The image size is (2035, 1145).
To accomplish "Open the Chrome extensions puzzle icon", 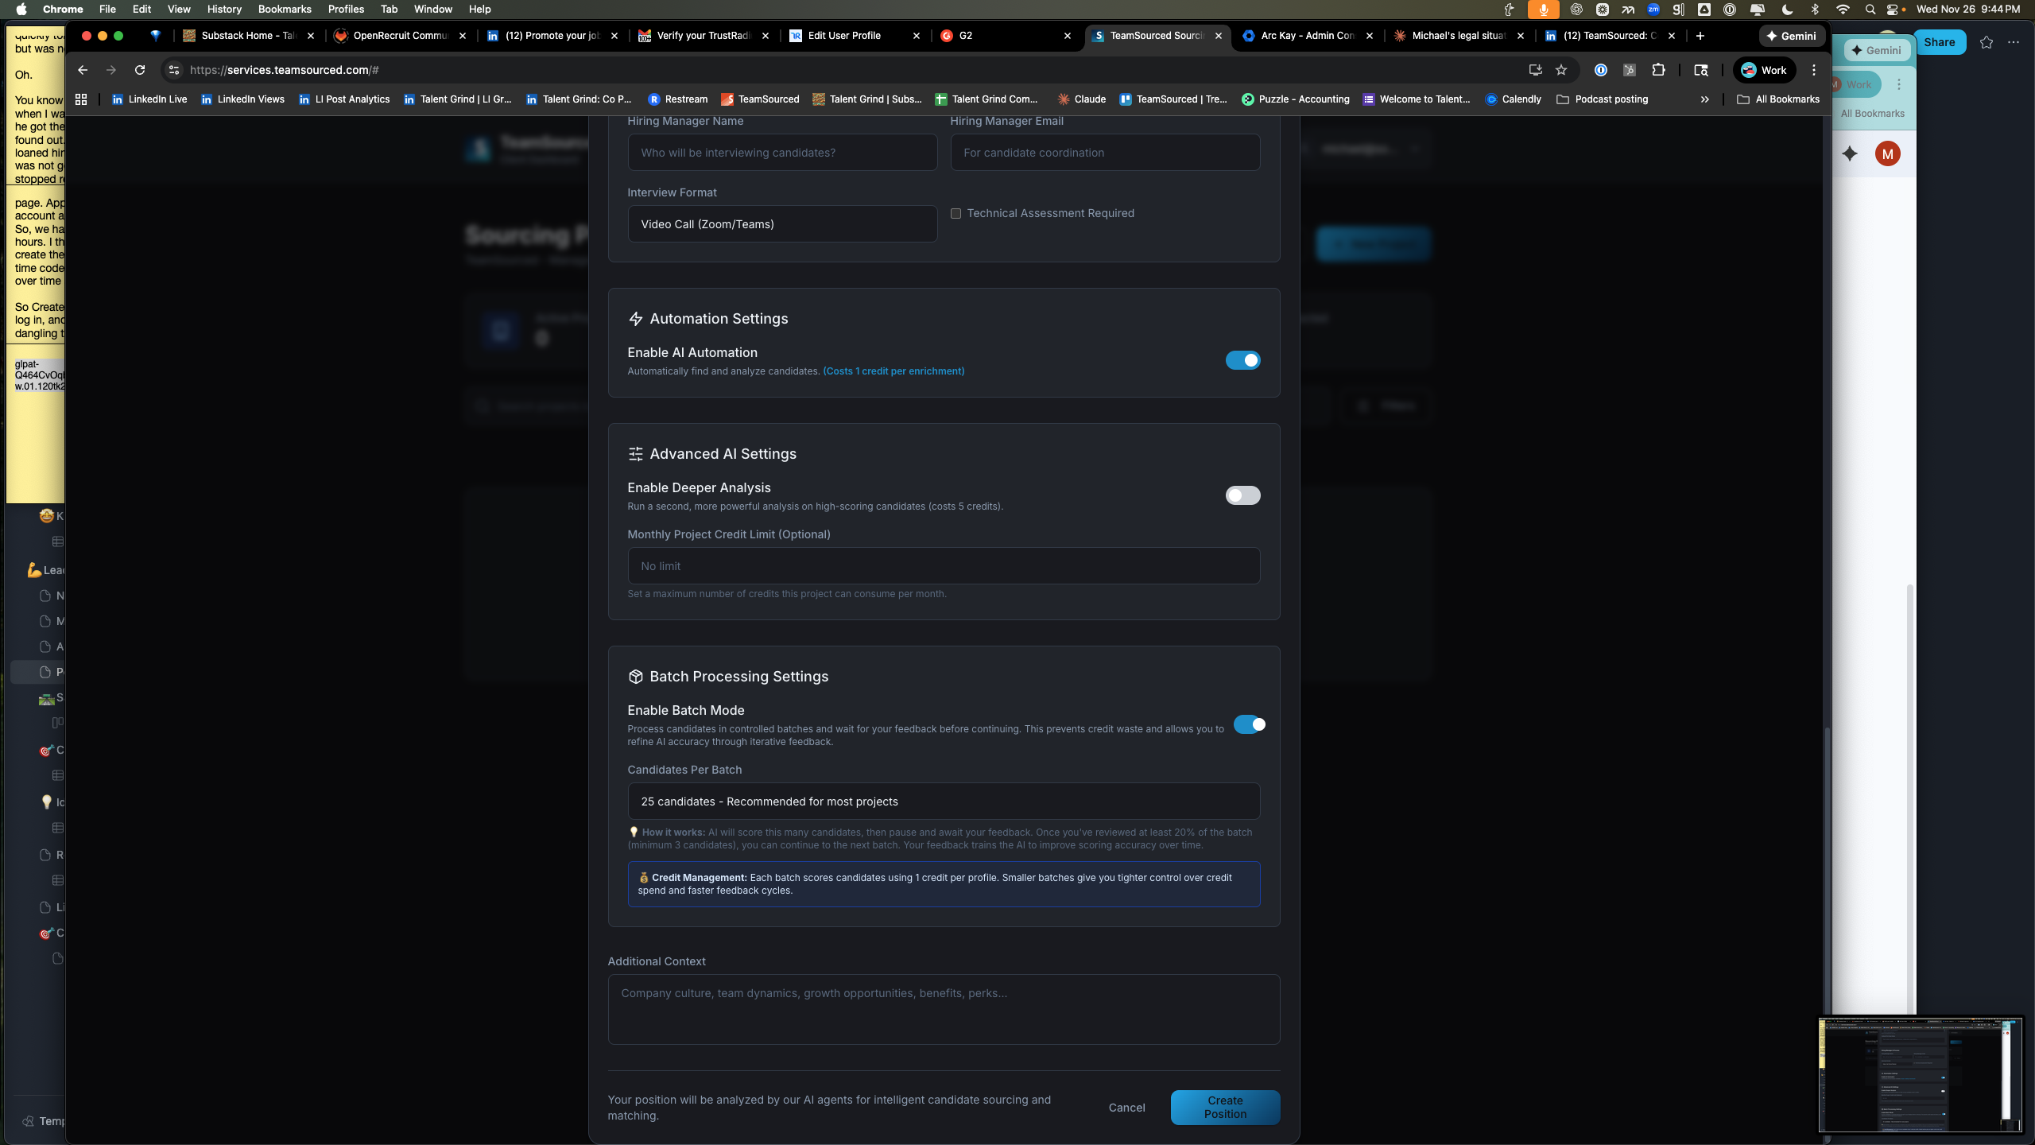I will [x=1658, y=70].
